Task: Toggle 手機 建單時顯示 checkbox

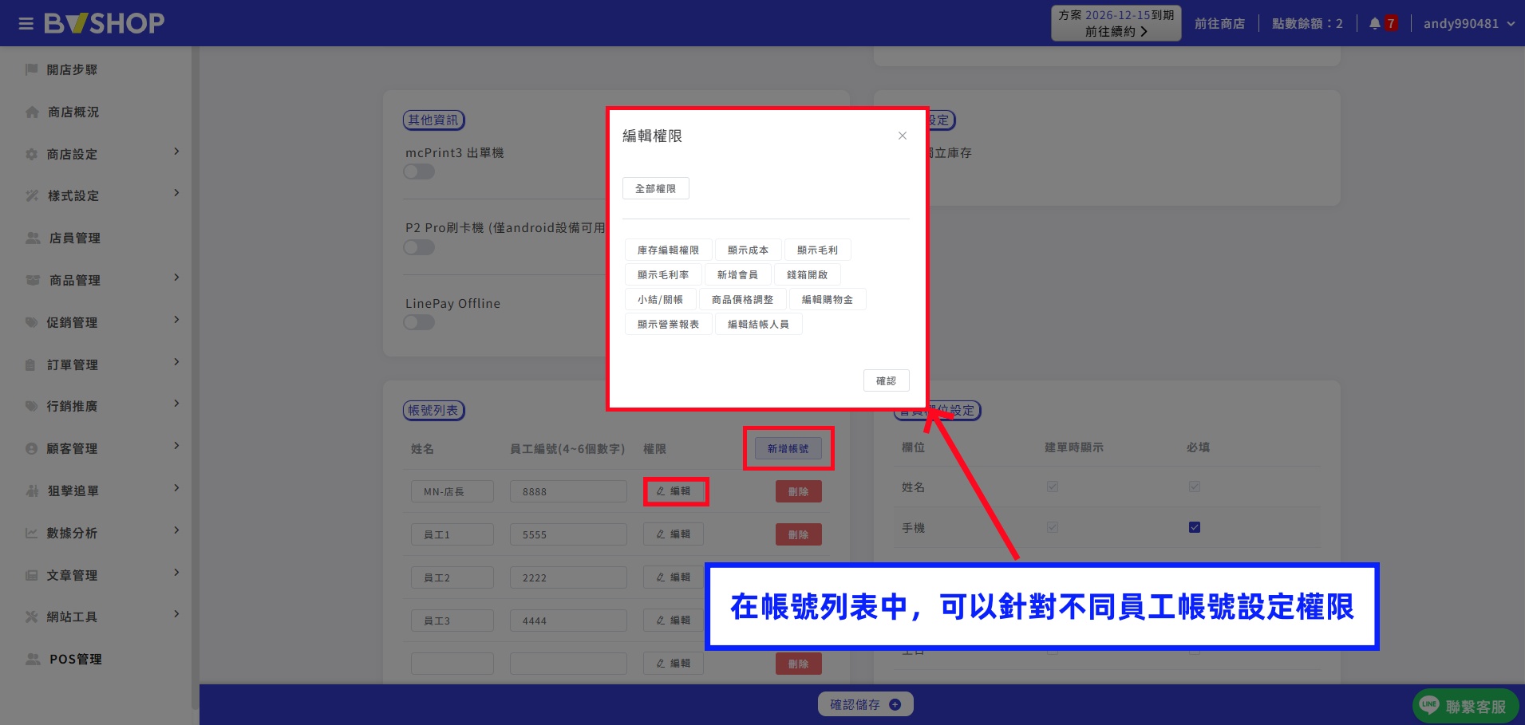Action: click(x=1053, y=527)
